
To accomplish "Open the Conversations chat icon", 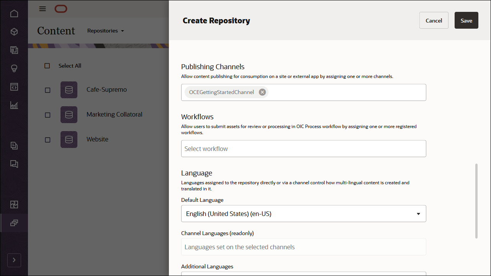I will tap(14, 164).
